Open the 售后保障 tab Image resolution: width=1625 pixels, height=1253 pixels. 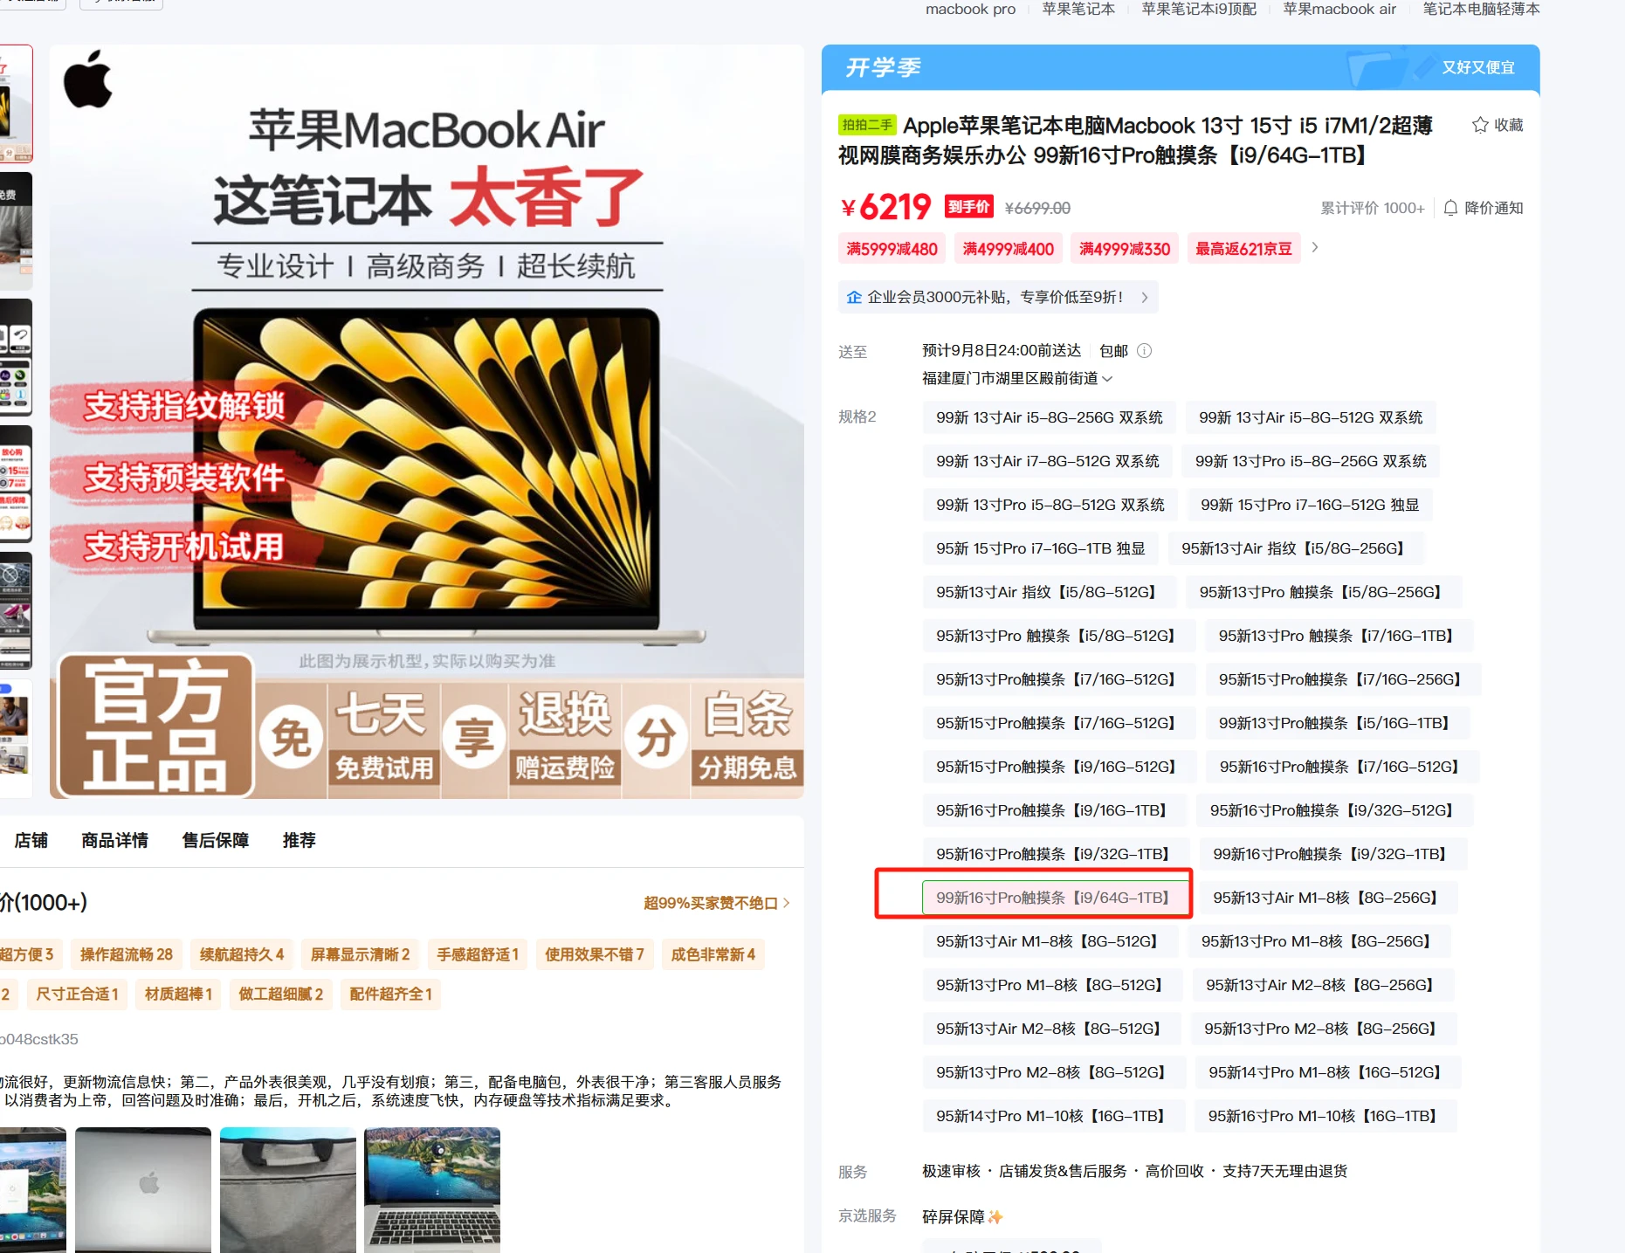click(215, 840)
